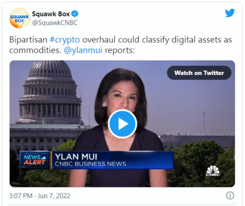Click the Squawk Box display name

(51, 14)
